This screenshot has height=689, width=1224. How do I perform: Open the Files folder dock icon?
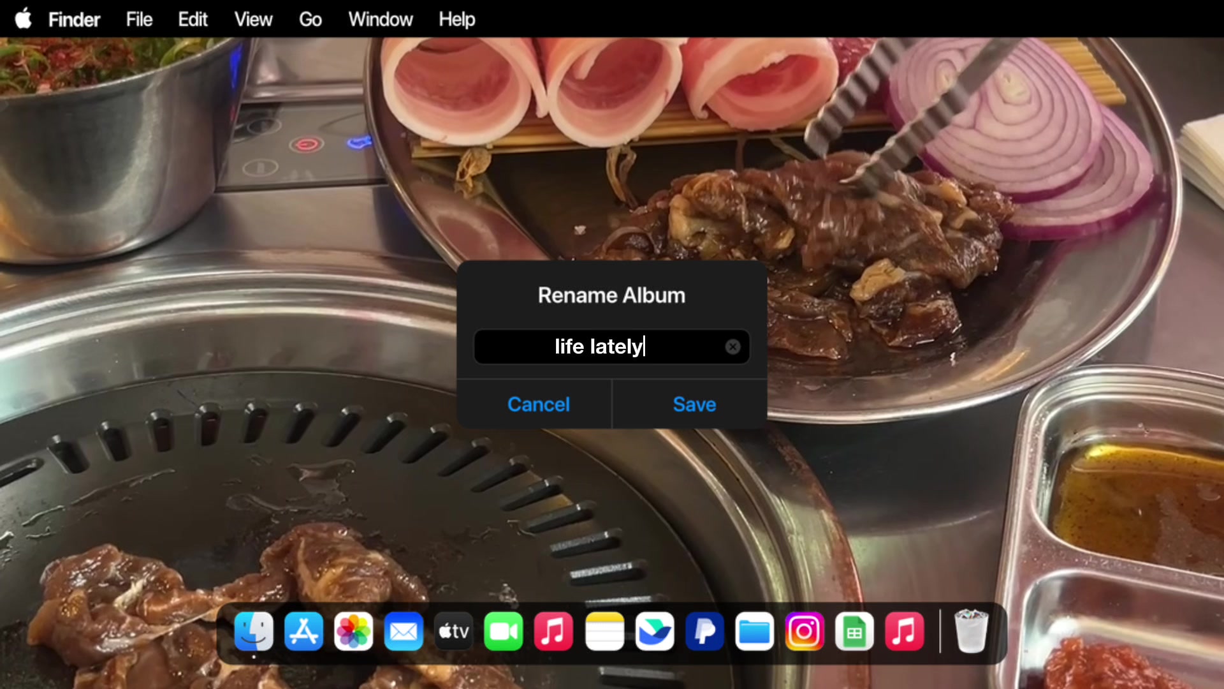(x=754, y=632)
